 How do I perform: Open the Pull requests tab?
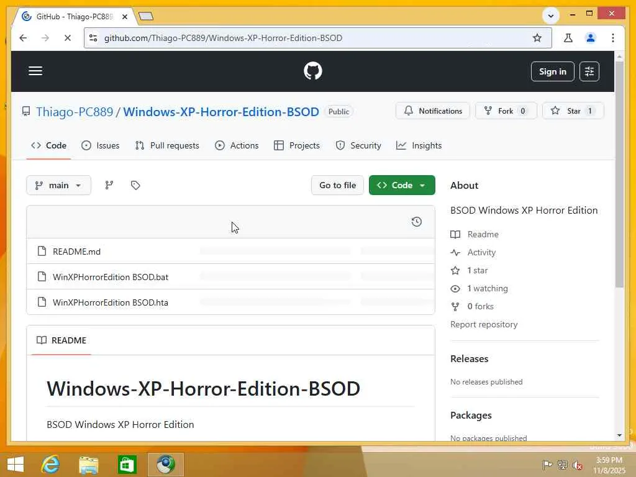pos(167,145)
